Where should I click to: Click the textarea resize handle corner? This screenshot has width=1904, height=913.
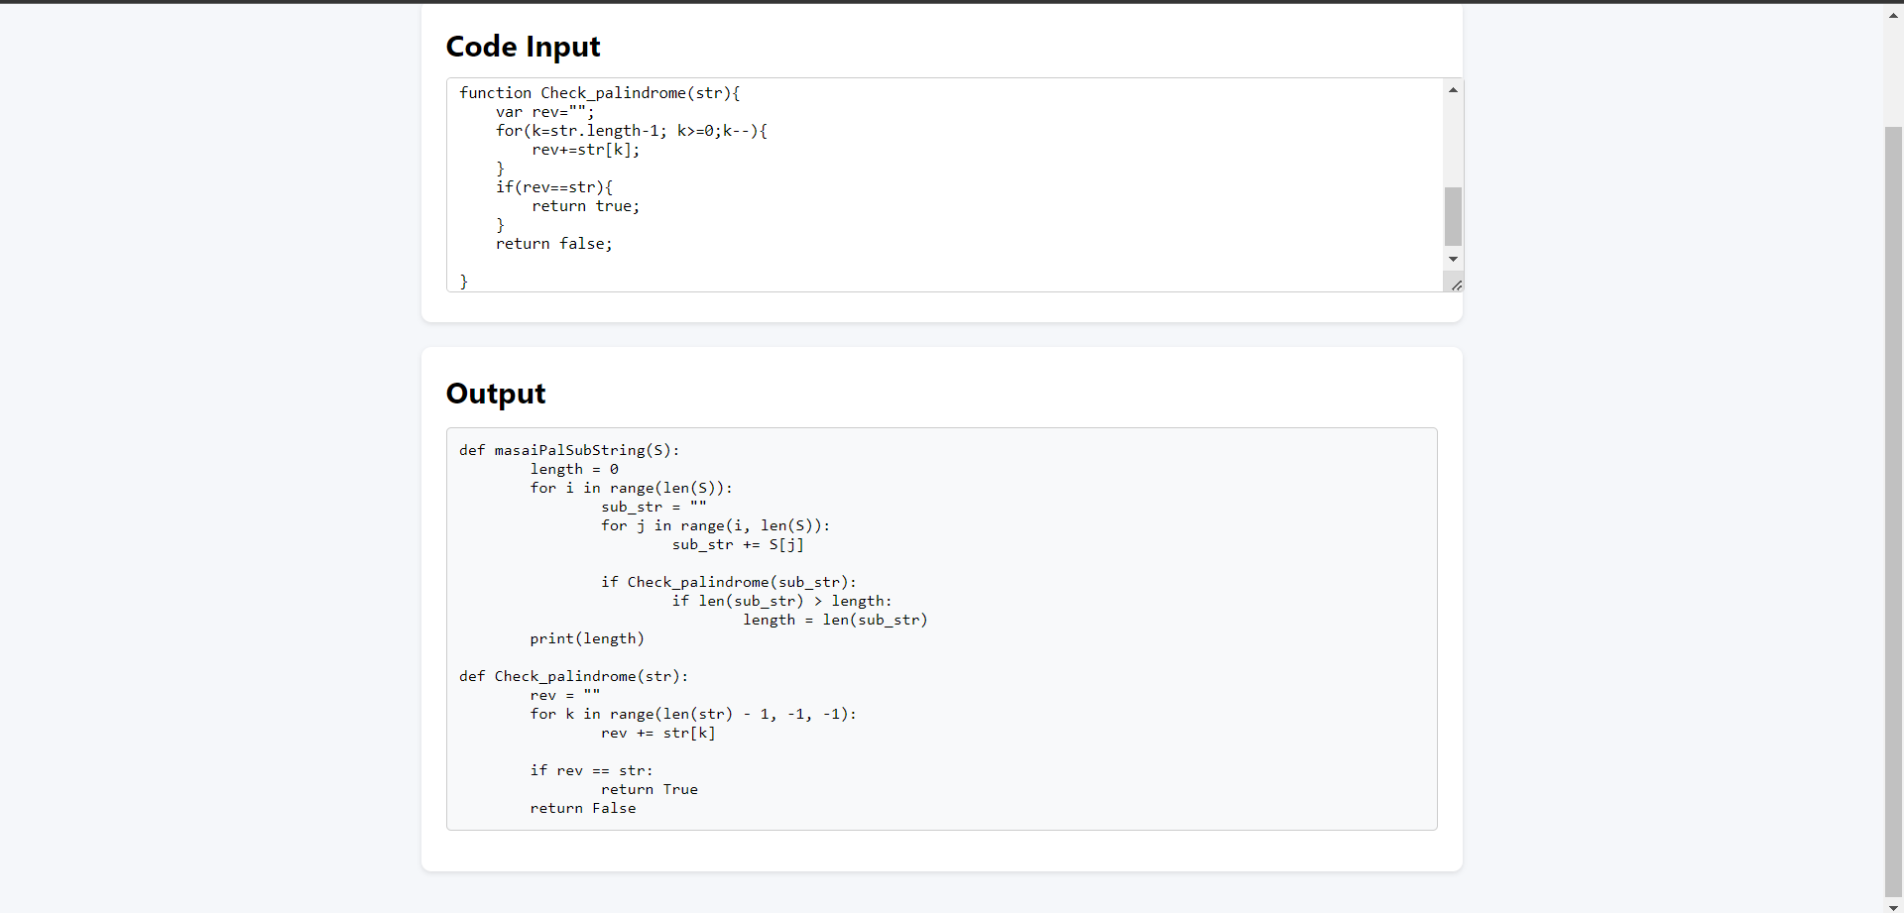click(1456, 285)
